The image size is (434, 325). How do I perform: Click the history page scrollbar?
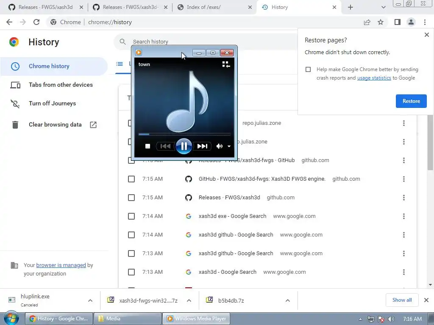431,143
